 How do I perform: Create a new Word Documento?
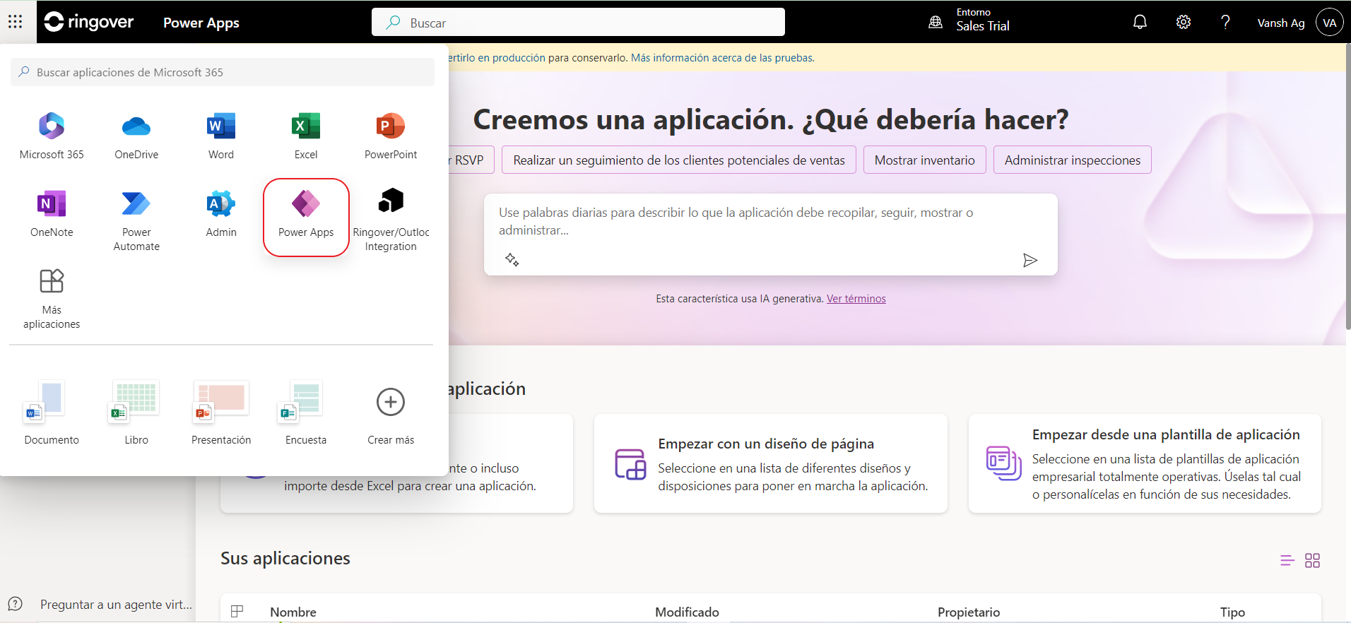pyautogui.click(x=52, y=412)
